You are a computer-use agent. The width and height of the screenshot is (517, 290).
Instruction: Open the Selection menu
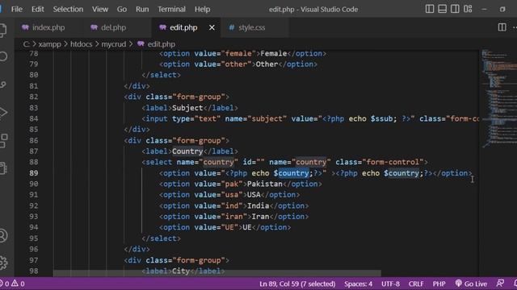point(68,9)
